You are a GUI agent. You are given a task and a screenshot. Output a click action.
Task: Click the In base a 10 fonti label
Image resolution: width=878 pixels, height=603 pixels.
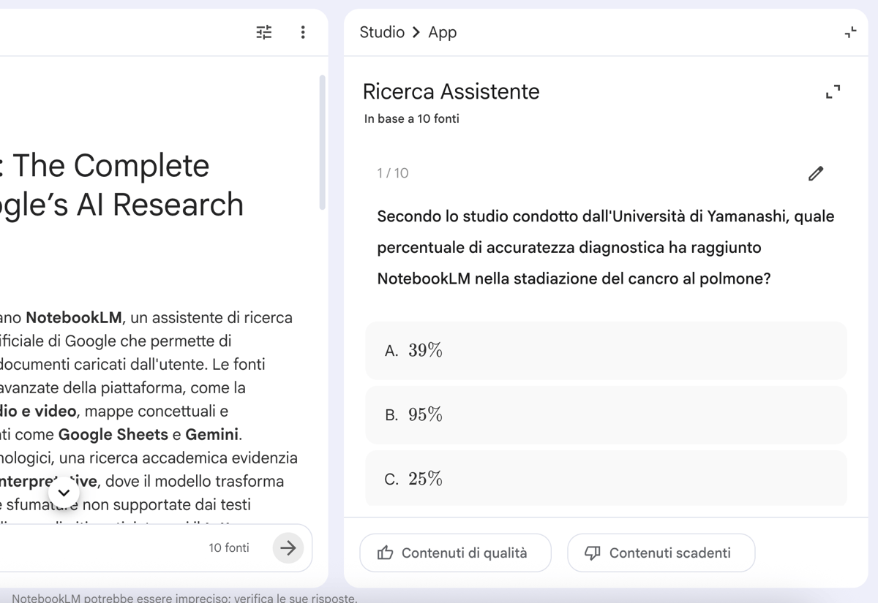click(x=412, y=118)
